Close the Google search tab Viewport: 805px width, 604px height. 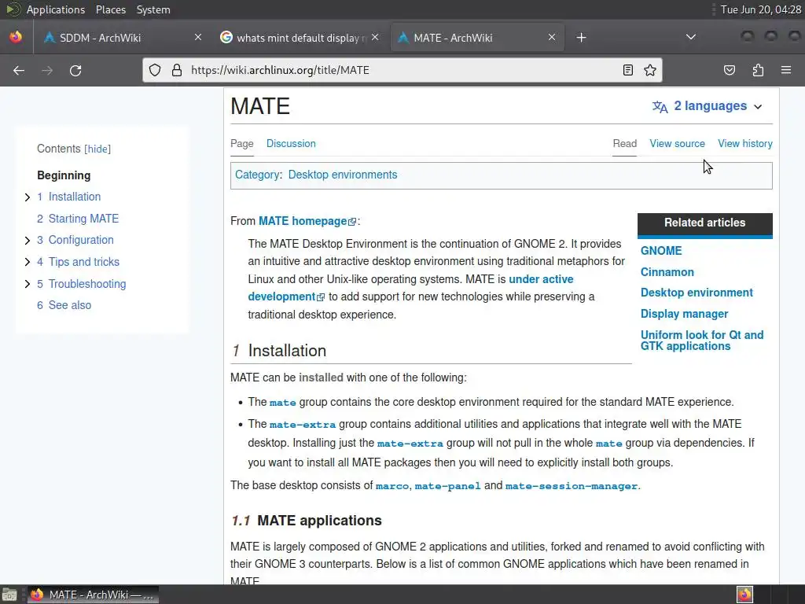click(x=375, y=37)
